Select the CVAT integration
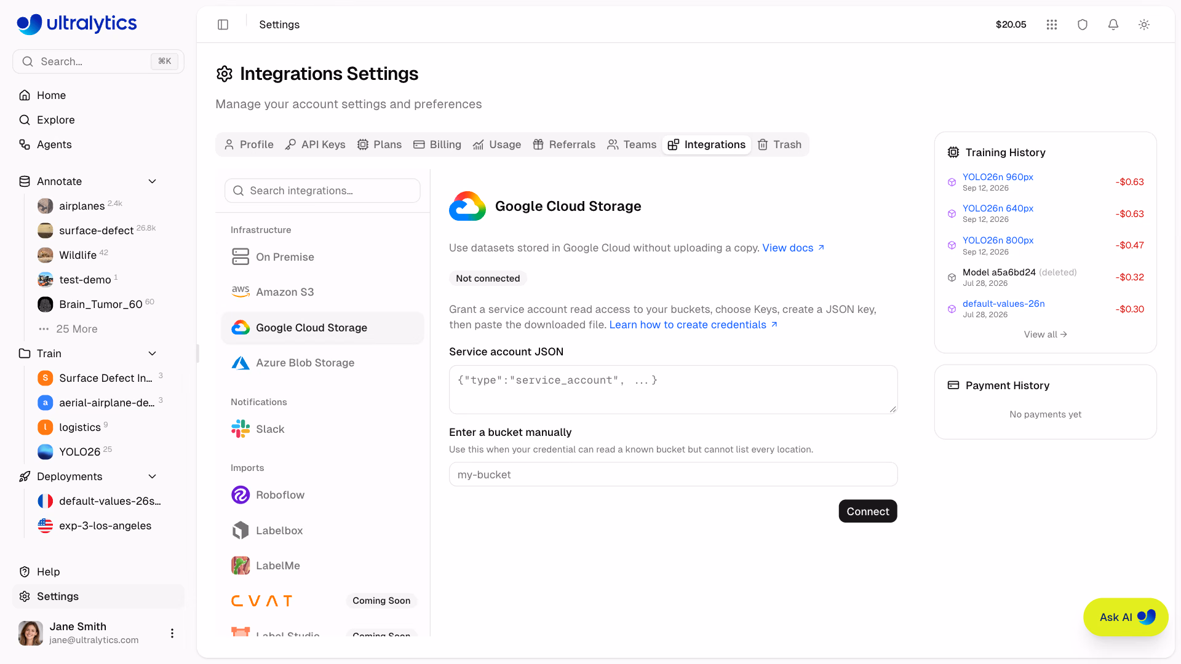 (x=322, y=601)
